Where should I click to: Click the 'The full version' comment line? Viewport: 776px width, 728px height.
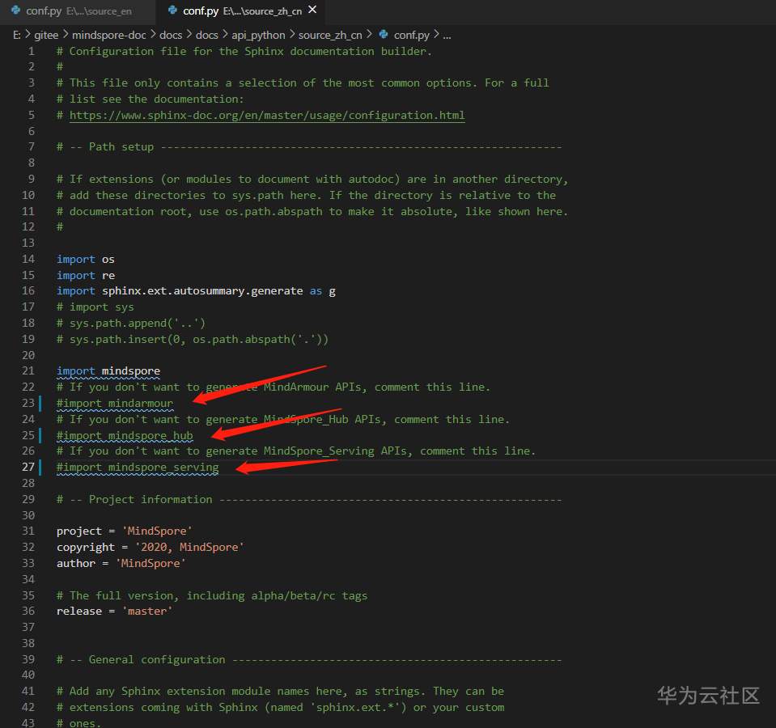[212, 595]
